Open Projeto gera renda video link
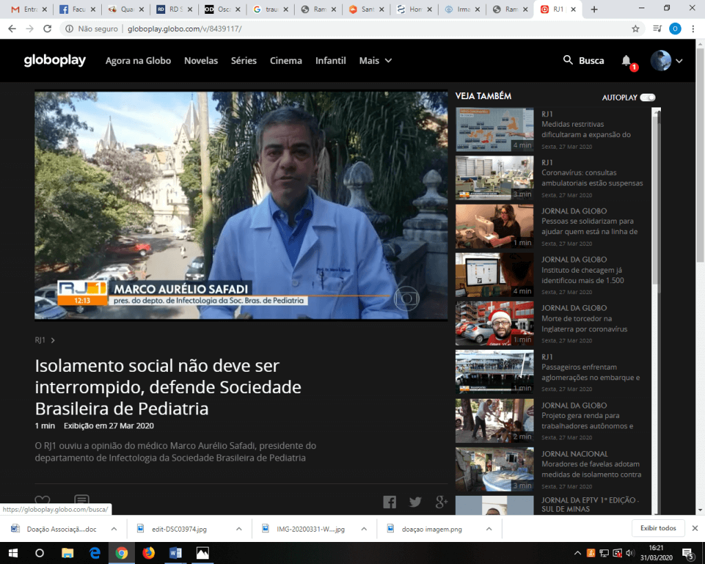 coord(587,421)
